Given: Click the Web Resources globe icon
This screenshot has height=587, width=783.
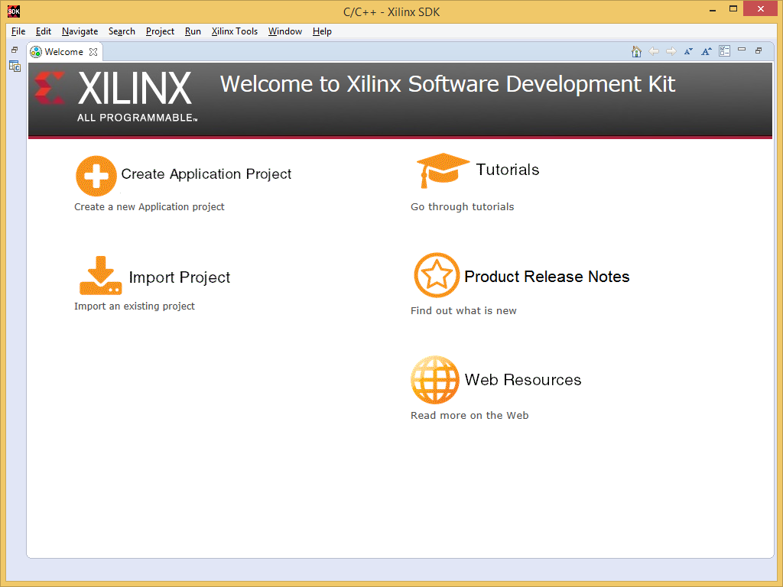Looking at the screenshot, I should pos(434,379).
